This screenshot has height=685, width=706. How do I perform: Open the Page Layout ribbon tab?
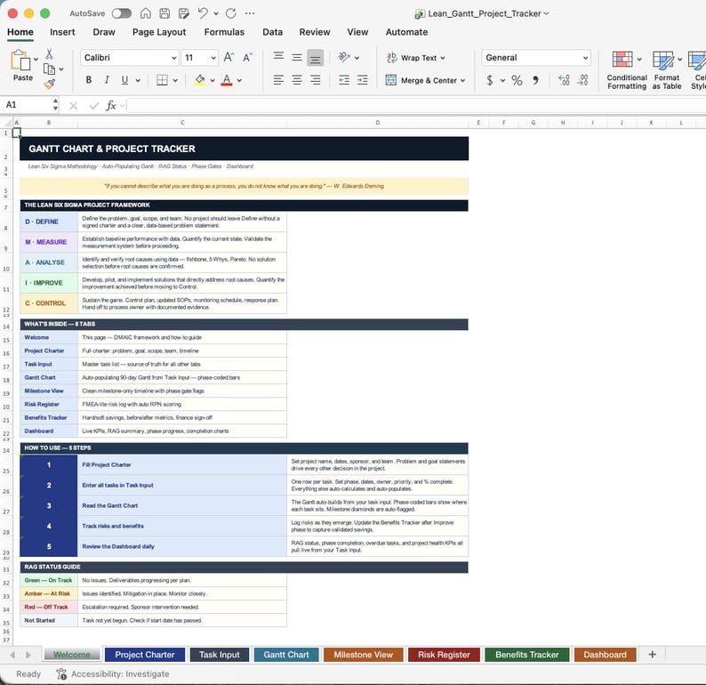[x=159, y=32]
